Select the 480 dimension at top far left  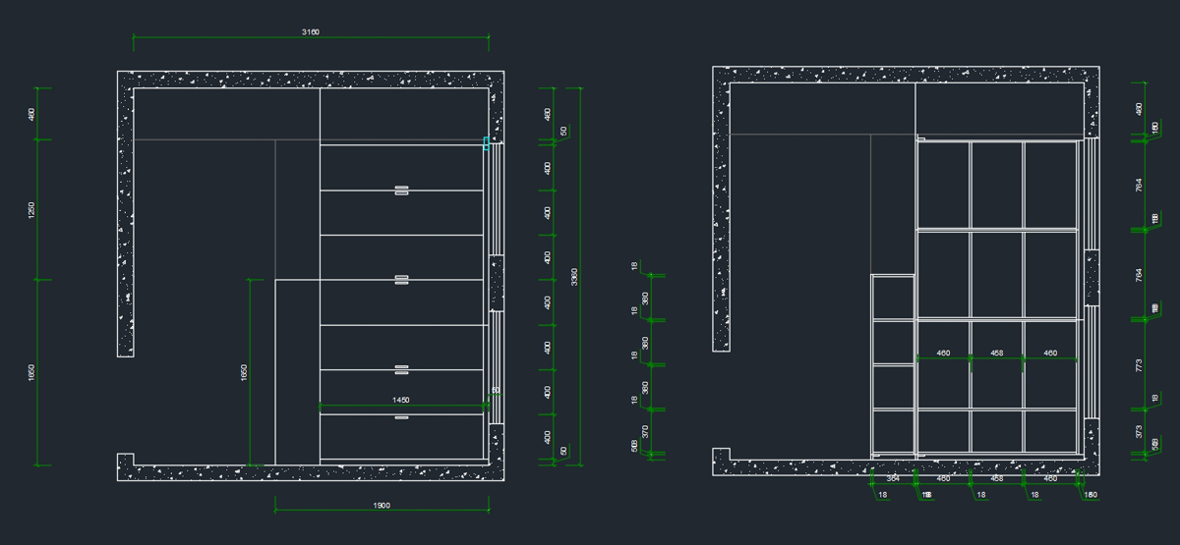pyautogui.click(x=31, y=115)
